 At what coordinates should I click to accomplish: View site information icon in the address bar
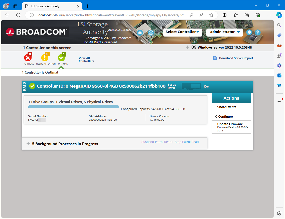point(32,15)
